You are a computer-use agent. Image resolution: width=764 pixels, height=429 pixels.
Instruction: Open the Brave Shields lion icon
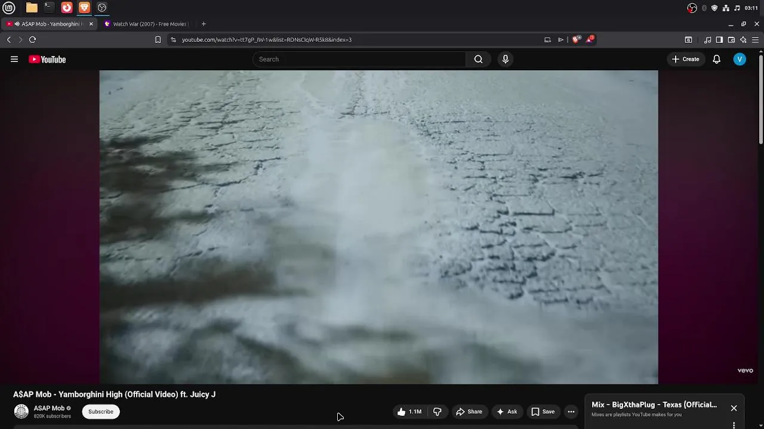click(x=576, y=39)
